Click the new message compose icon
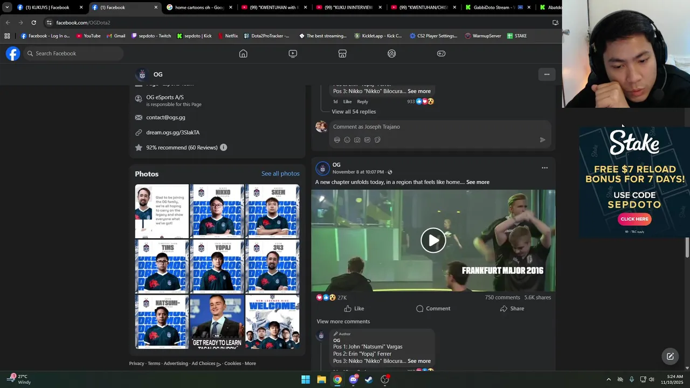Screen dimensions: 690x388 [670, 356]
